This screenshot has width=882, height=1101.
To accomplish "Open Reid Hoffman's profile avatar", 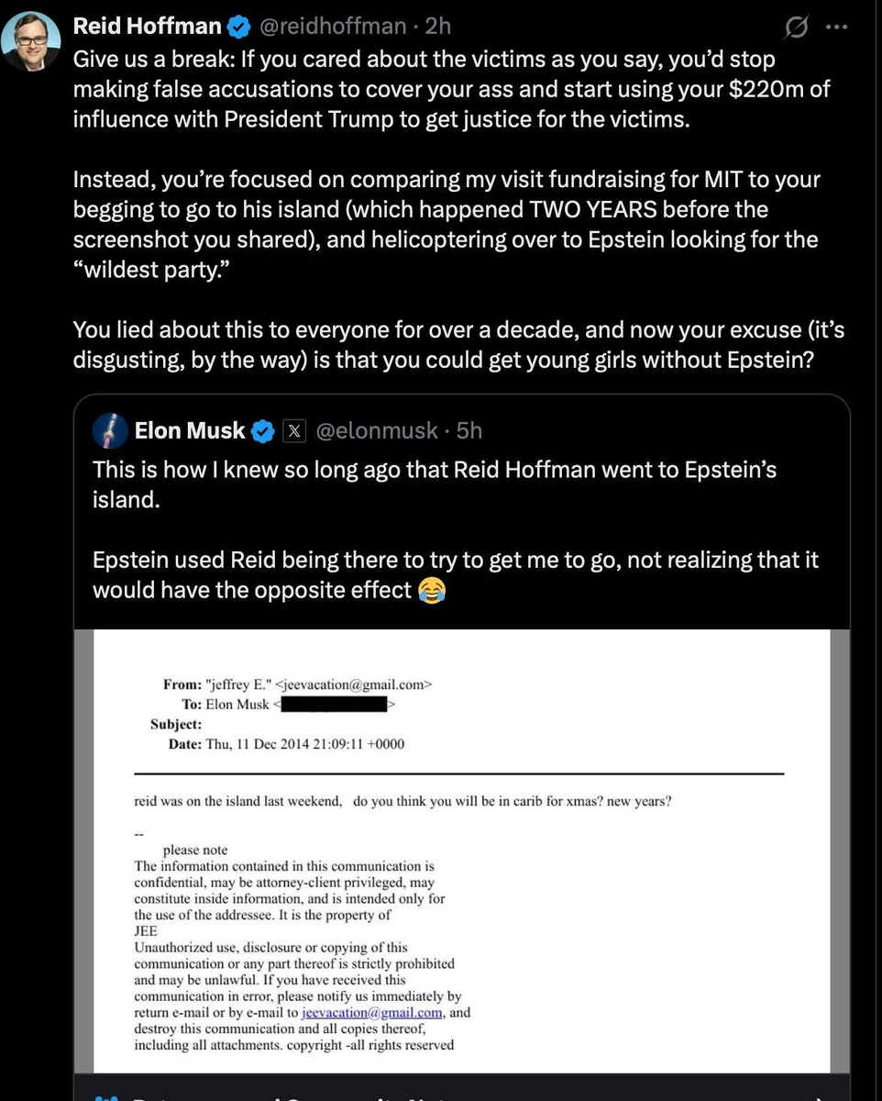I will (30, 41).
